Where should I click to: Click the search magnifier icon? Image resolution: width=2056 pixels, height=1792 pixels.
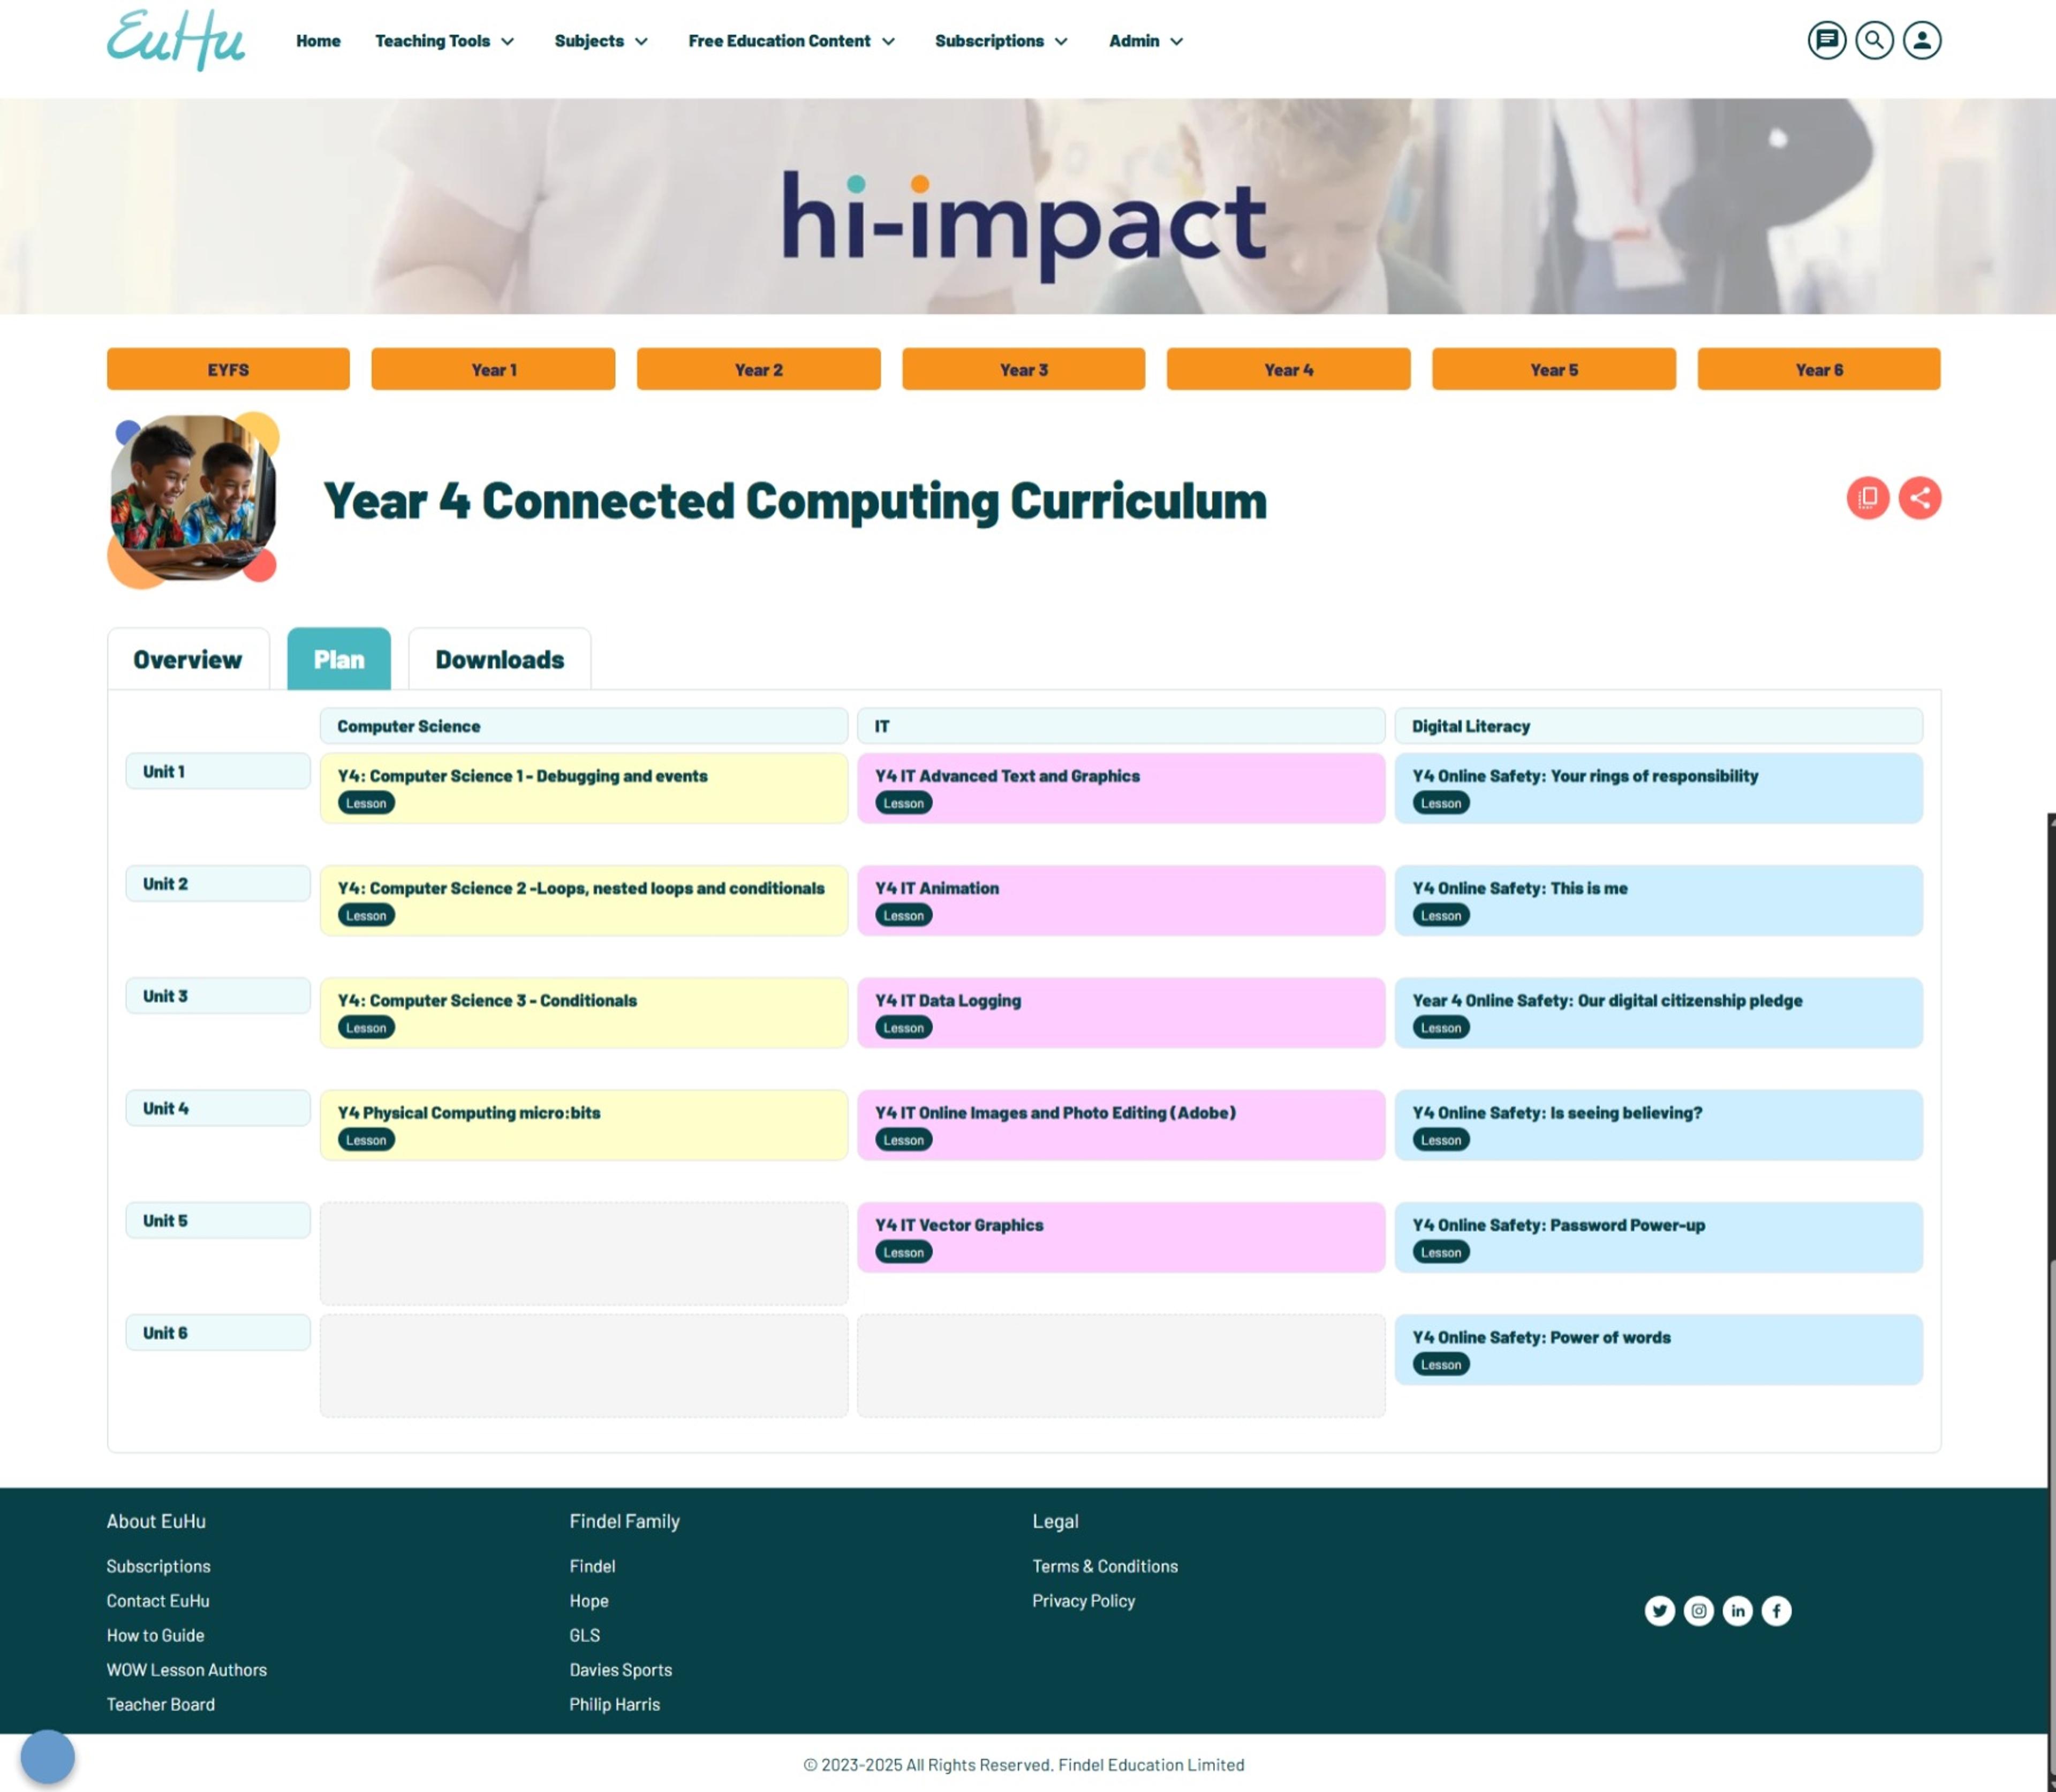point(1874,41)
